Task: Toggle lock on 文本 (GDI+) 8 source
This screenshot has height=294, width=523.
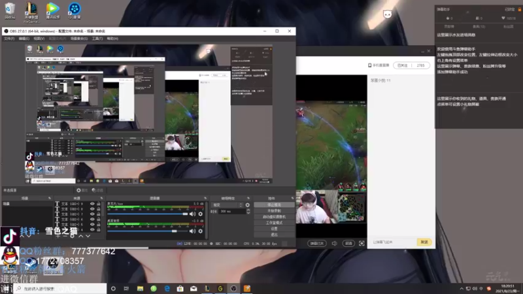Action: pos(99,209)
